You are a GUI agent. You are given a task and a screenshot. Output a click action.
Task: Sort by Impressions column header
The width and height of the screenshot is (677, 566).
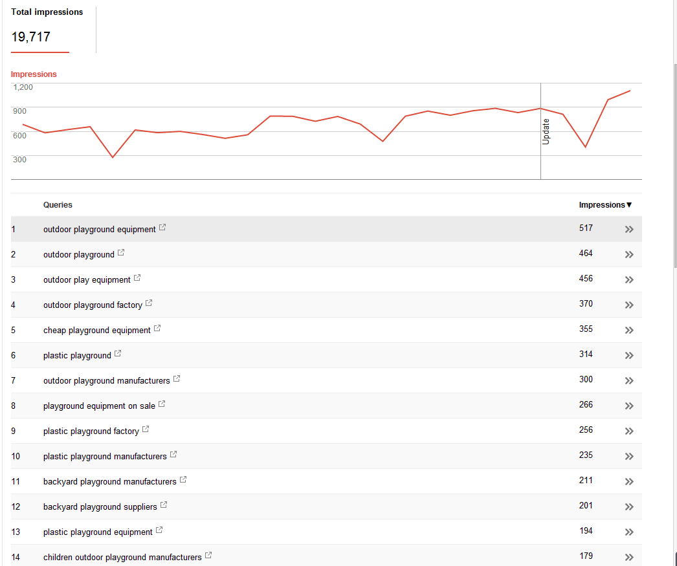(605, 205)
